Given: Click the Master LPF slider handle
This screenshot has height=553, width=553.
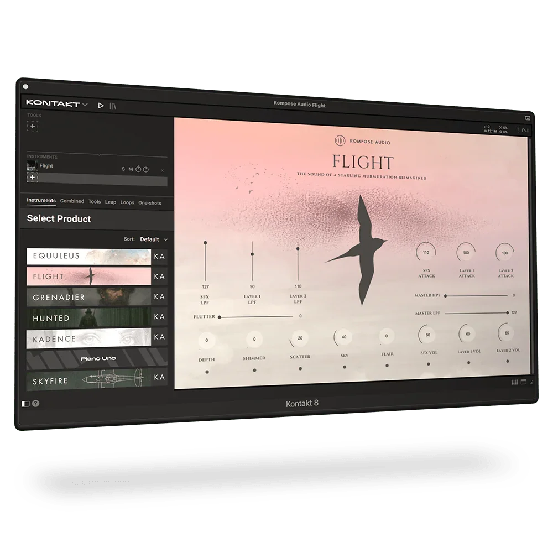Looking at the screenshot, I should [x=506, y=312].
